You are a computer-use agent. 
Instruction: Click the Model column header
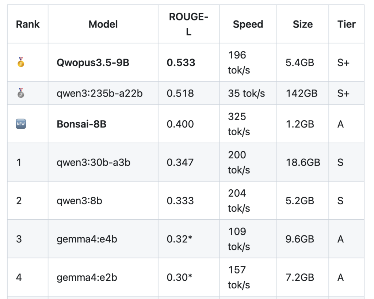[x=103, y=24]
